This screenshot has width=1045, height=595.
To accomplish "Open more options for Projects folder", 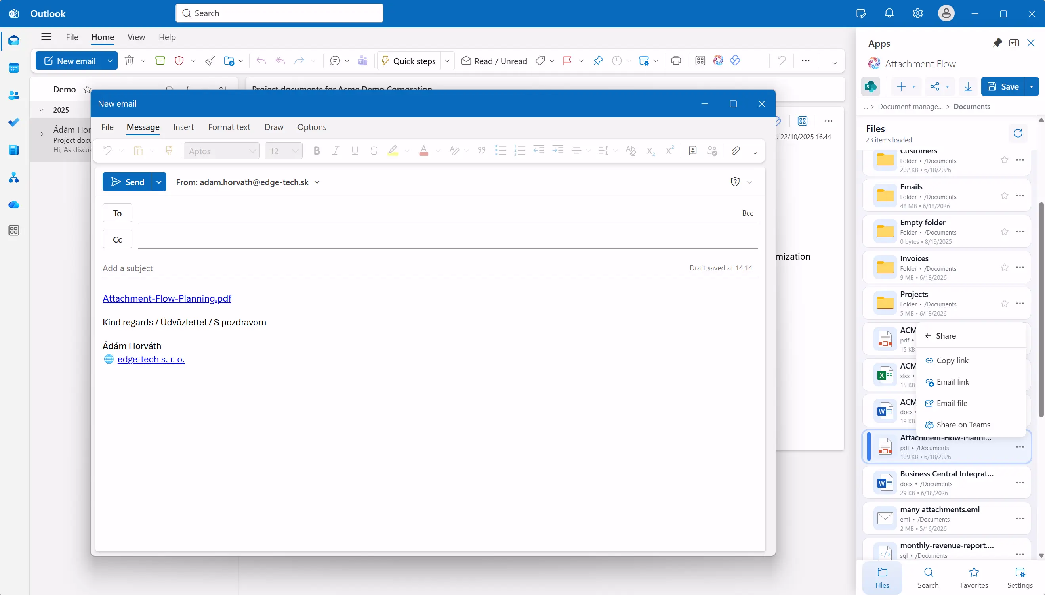I will 1020,303.
